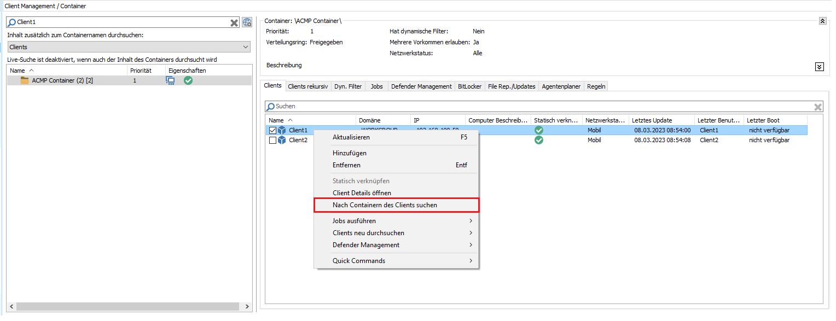Click the green checkmark icon for ACMP Container
The width and height of the screenshot is (836, 321).
[x=188, y=80]
